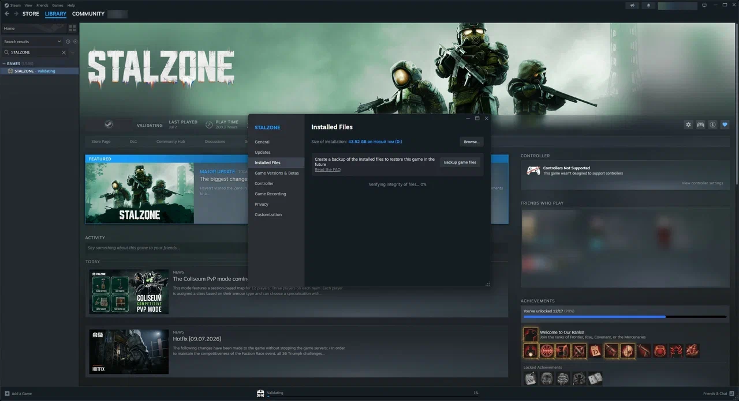This screenshot has width=739, height=401.
Task: Show game info icon
Action: point(712,124)
